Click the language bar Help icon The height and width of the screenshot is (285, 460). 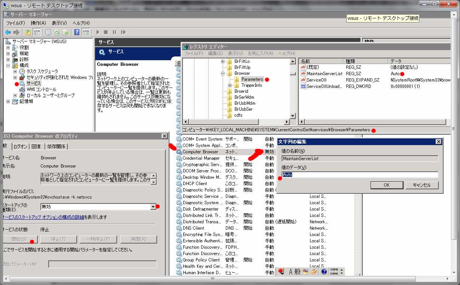(324, 272)
